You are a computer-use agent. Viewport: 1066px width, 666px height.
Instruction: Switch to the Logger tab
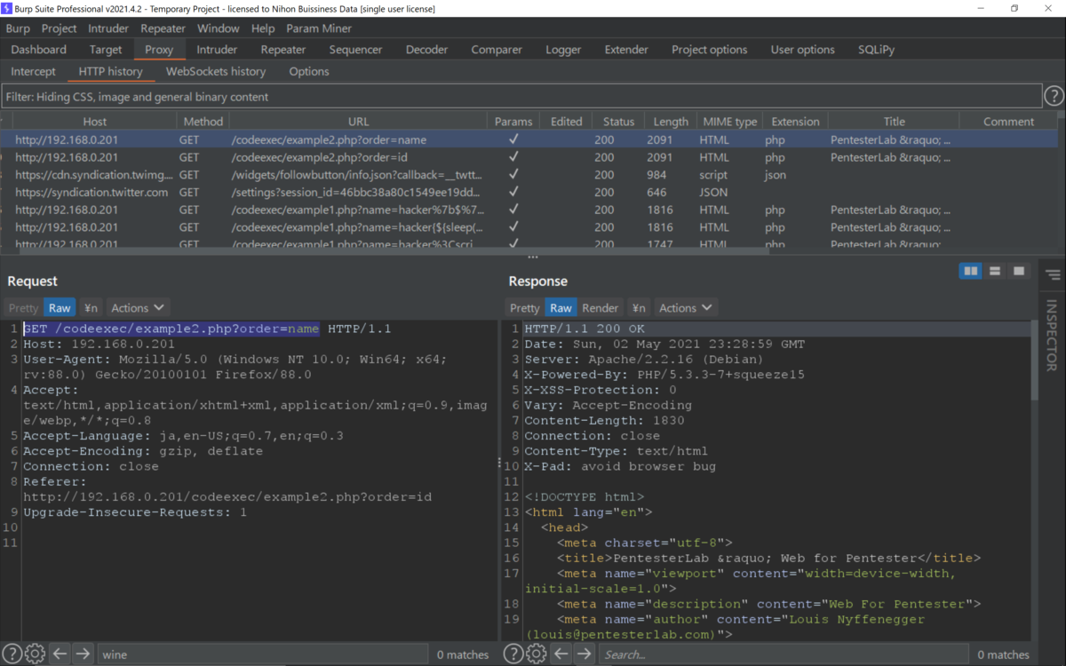563,50
